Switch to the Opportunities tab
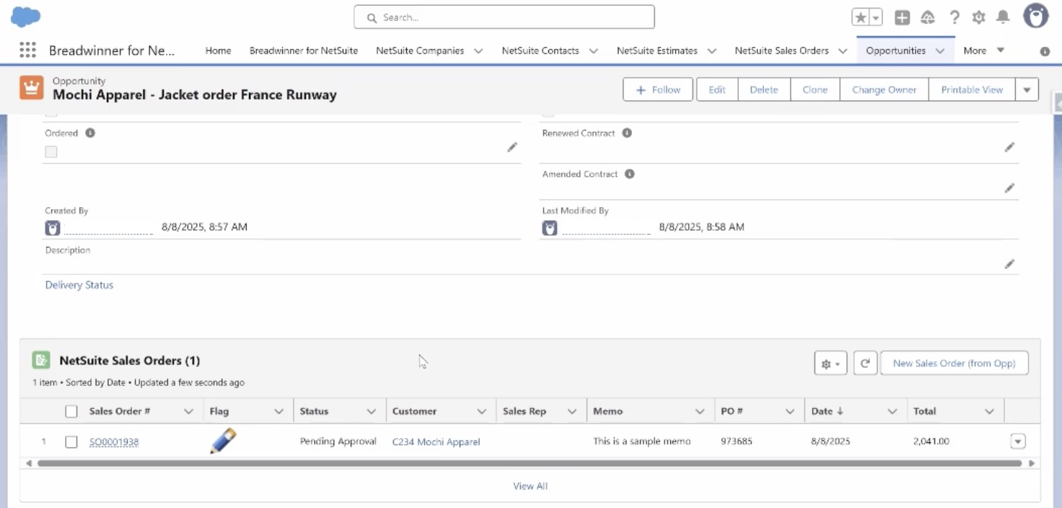The height and width of the screenshot is (508, 1062). tap(897, 51)
